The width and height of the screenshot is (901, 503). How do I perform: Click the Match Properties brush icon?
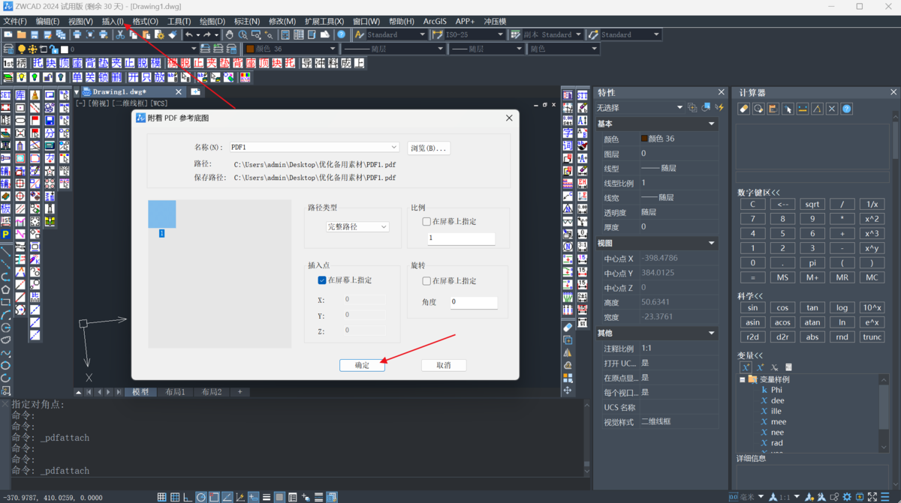coord(173,34)
